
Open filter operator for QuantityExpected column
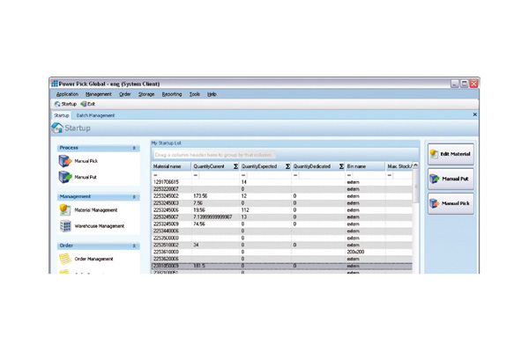tap(243, 175)
